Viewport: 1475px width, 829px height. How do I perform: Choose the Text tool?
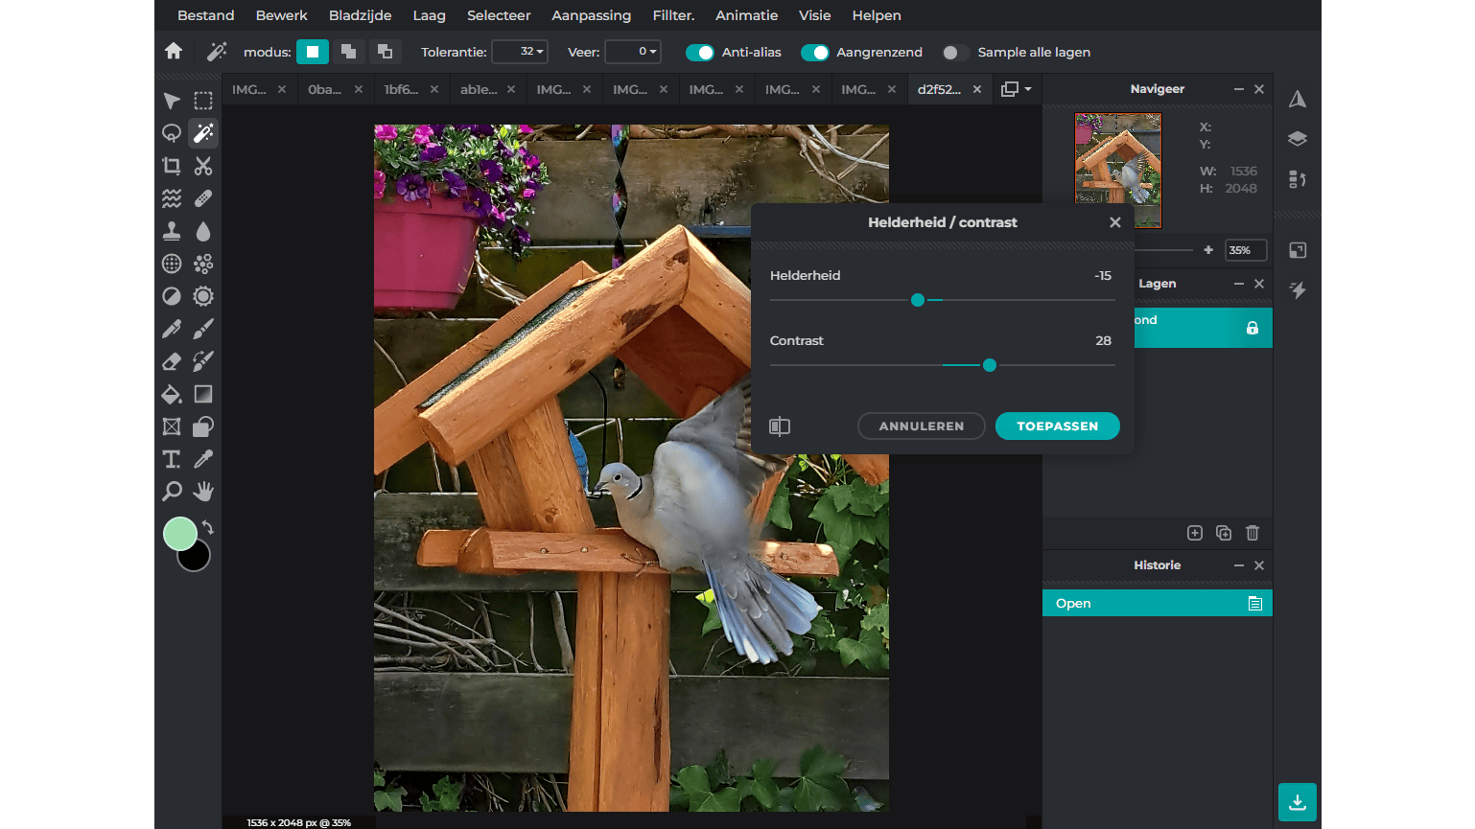click(x=172, y=459)
